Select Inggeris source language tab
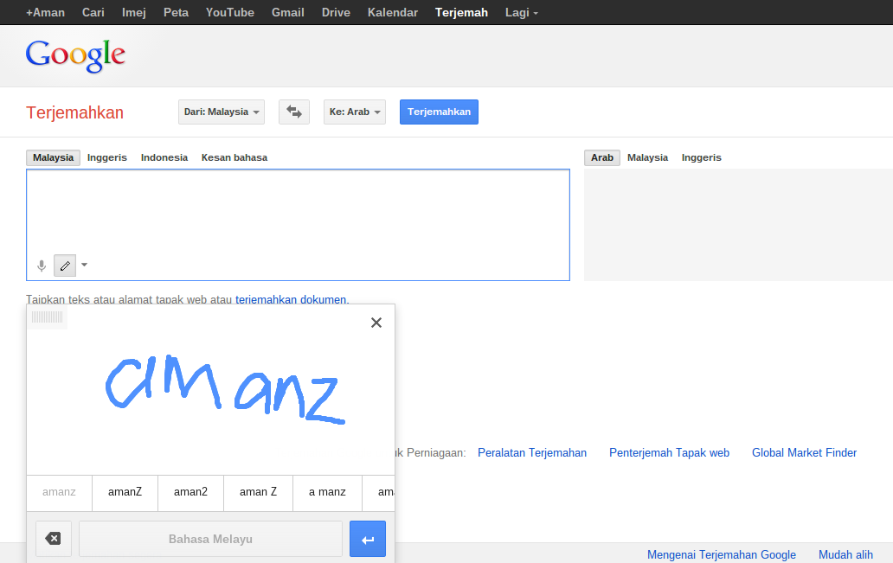893x563 pixels. (107, 157)
